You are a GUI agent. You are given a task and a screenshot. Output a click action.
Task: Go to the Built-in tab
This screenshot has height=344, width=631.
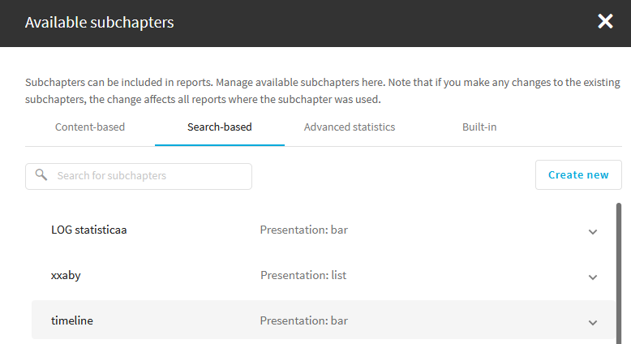(479, 127)
